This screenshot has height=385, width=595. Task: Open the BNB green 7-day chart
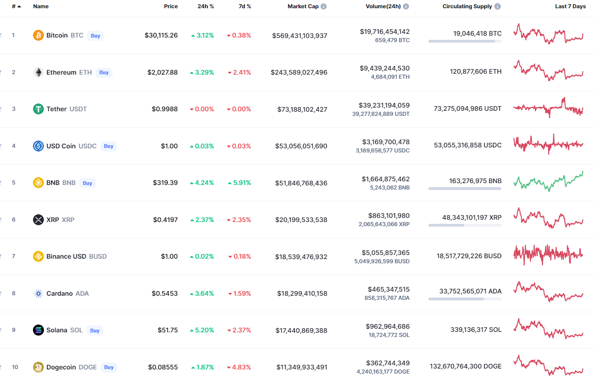click(548, 181)
